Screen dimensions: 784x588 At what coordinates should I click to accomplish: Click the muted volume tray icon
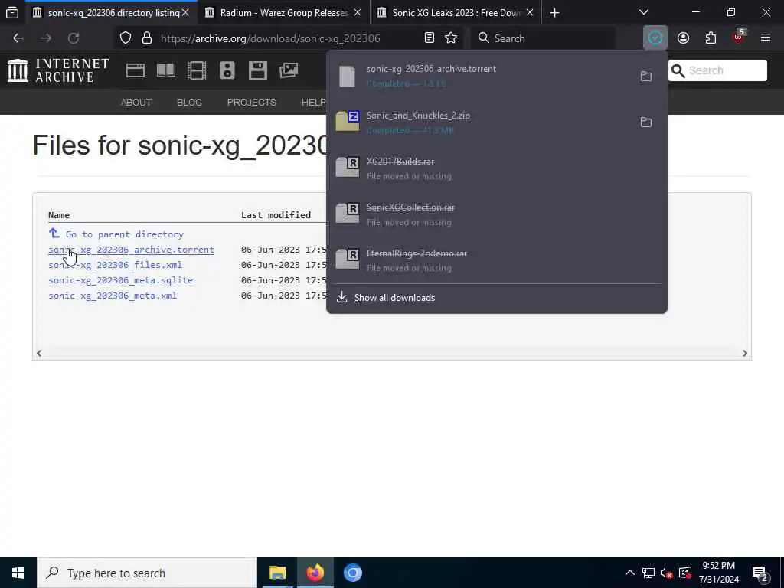click(x=666, y=573)
